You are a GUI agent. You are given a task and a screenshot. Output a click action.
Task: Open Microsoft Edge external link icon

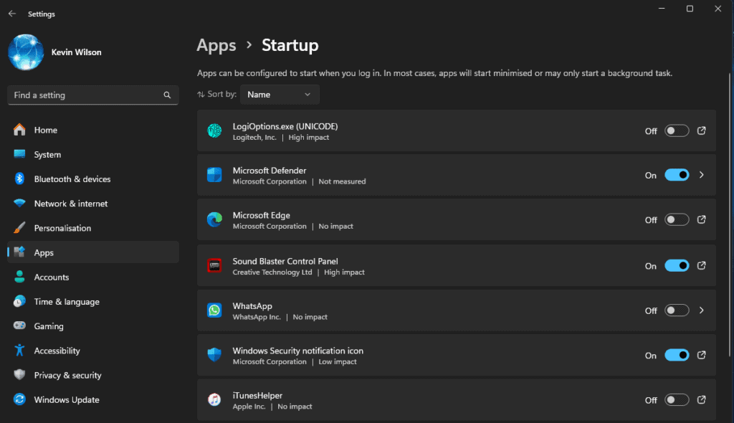point(701,219)
